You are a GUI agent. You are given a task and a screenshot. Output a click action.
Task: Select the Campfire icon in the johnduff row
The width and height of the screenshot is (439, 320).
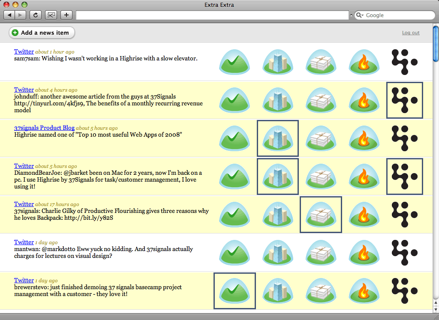coord(364,100)
